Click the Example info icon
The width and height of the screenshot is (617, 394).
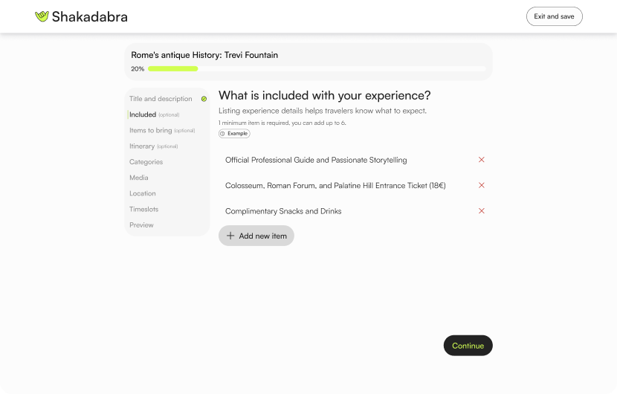[x=222, y=134]
